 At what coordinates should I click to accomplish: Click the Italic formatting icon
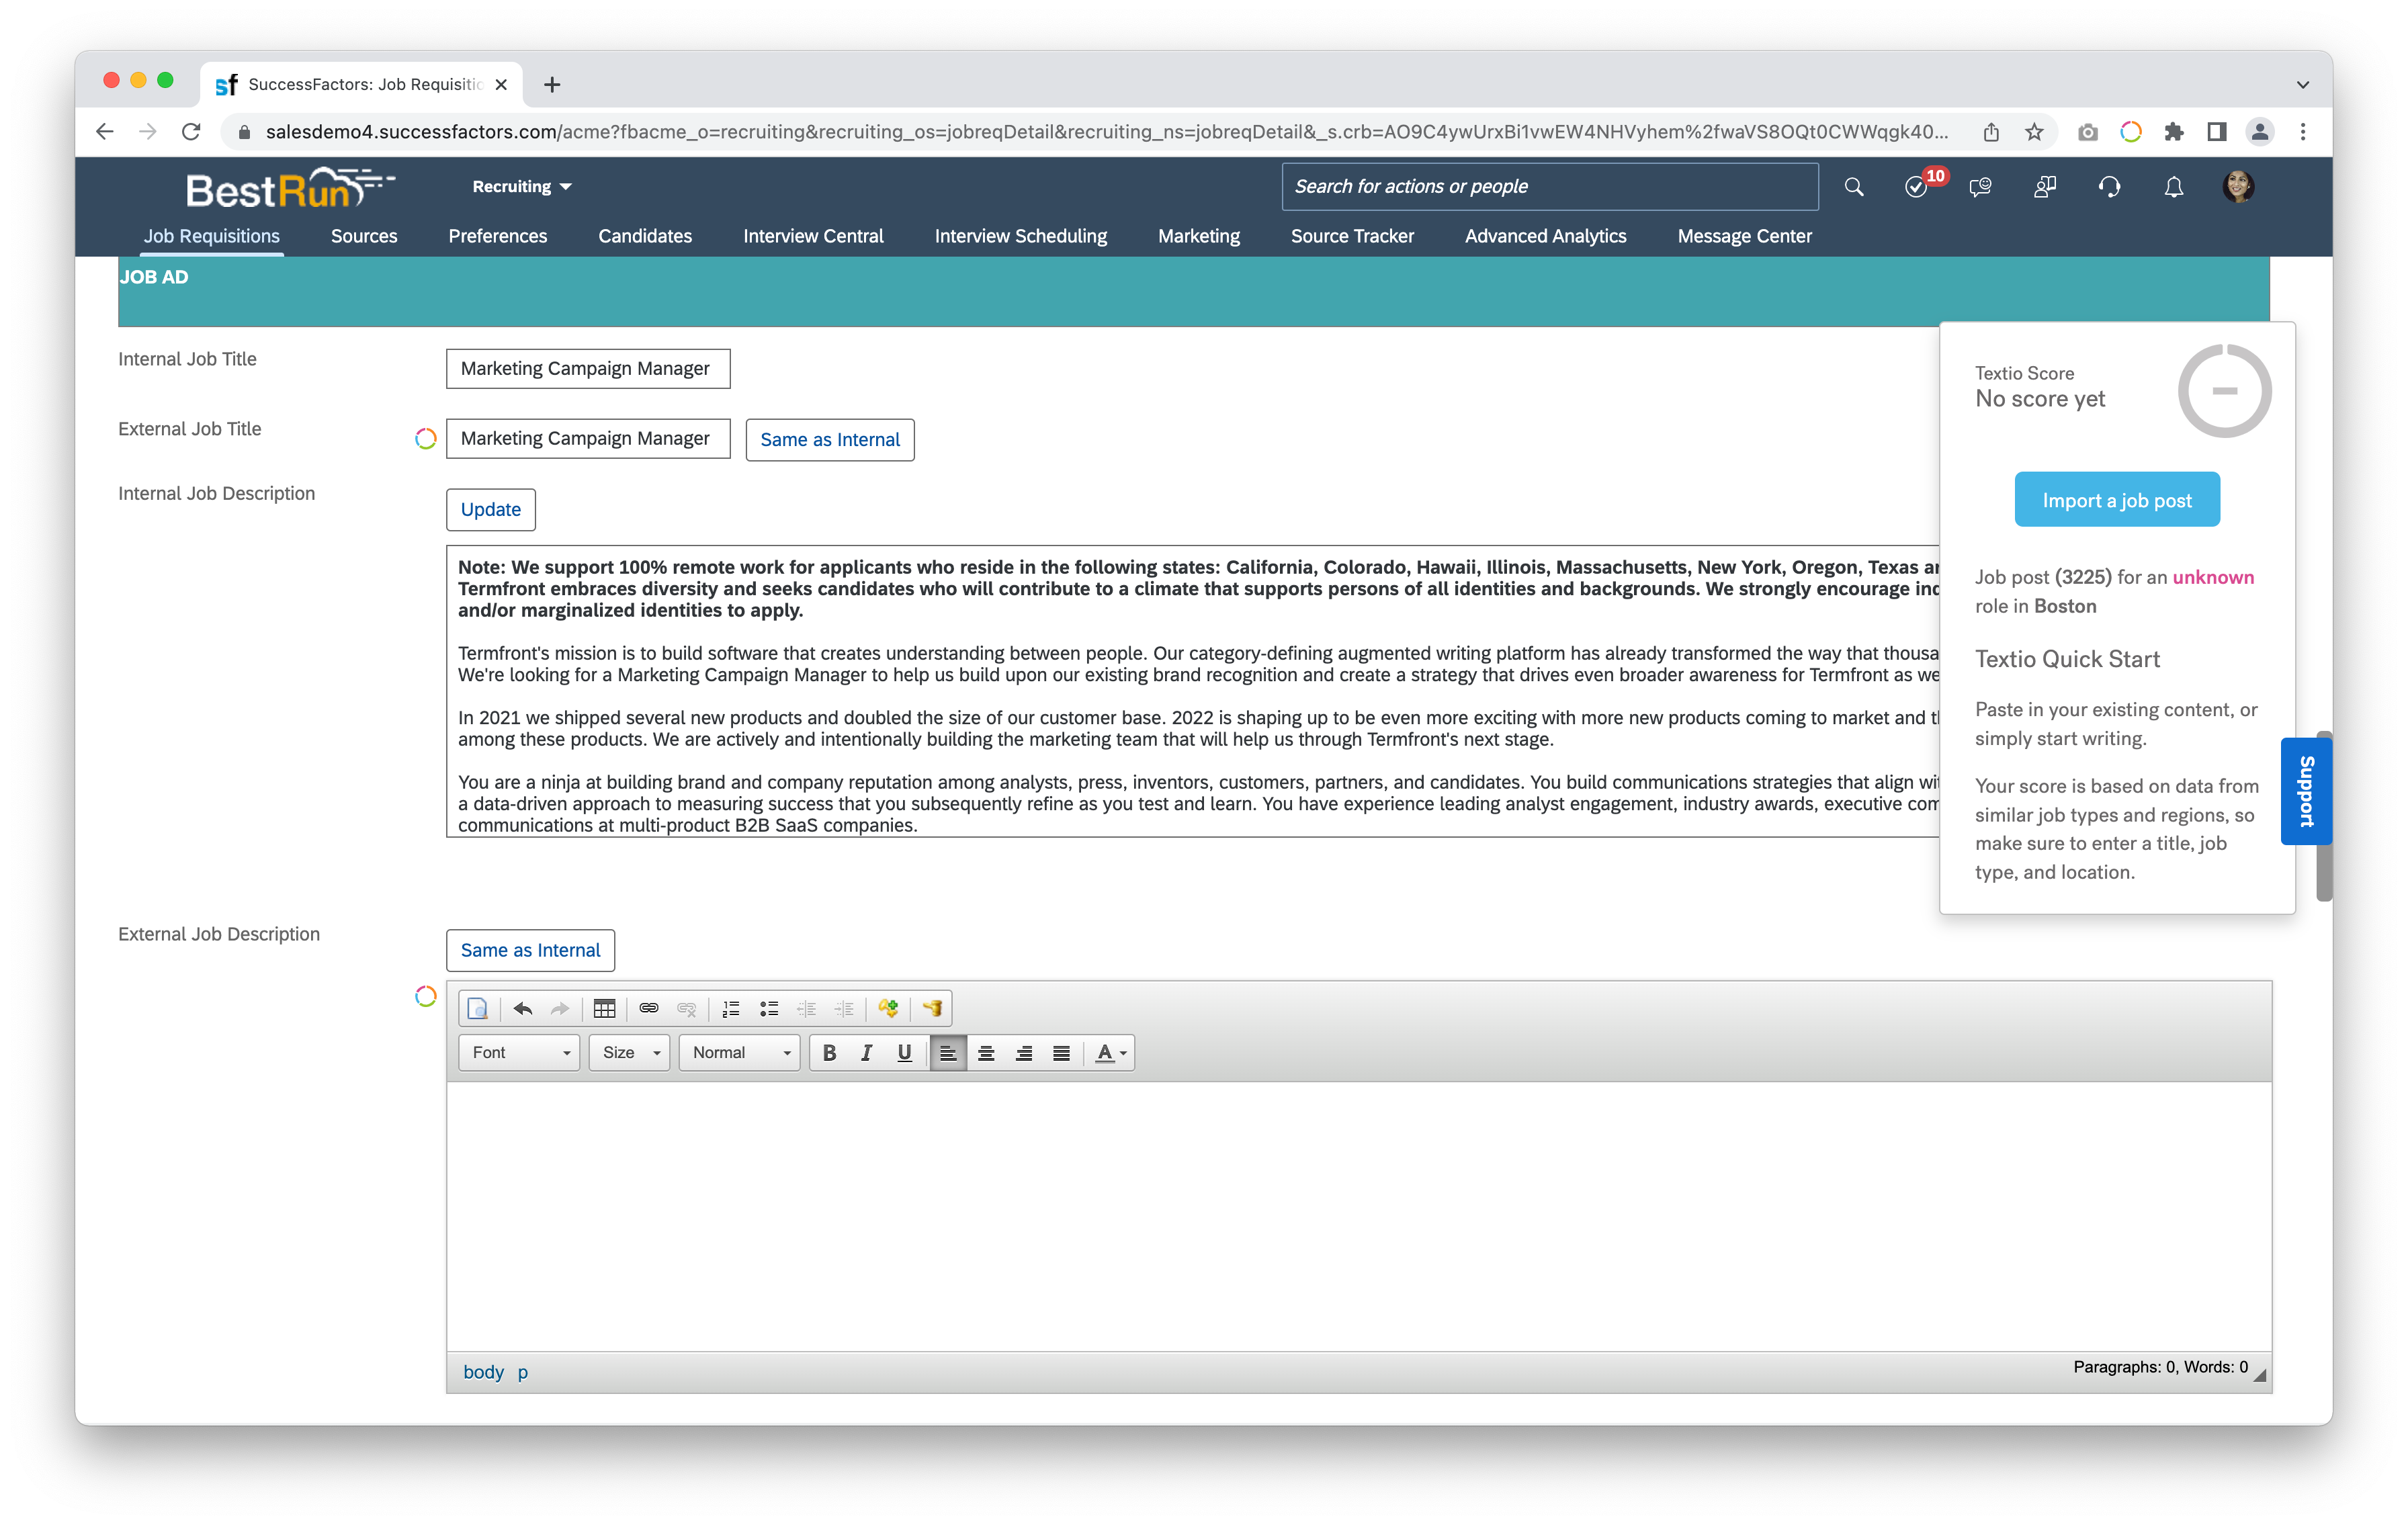[x=867, y=1053]
